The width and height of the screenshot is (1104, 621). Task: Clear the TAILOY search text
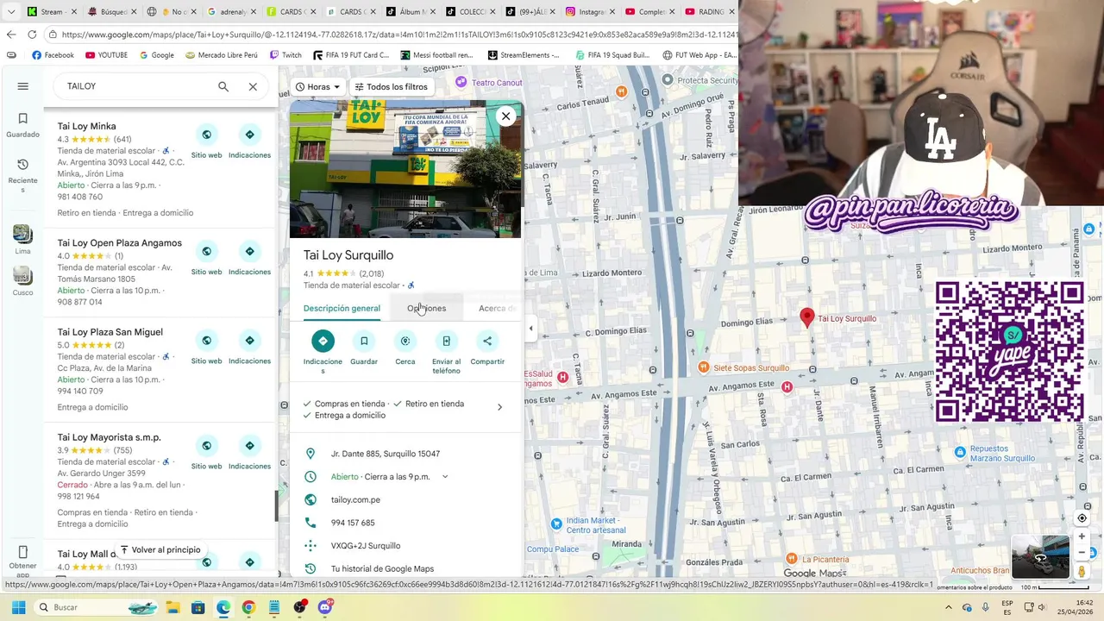coord(253,86)
